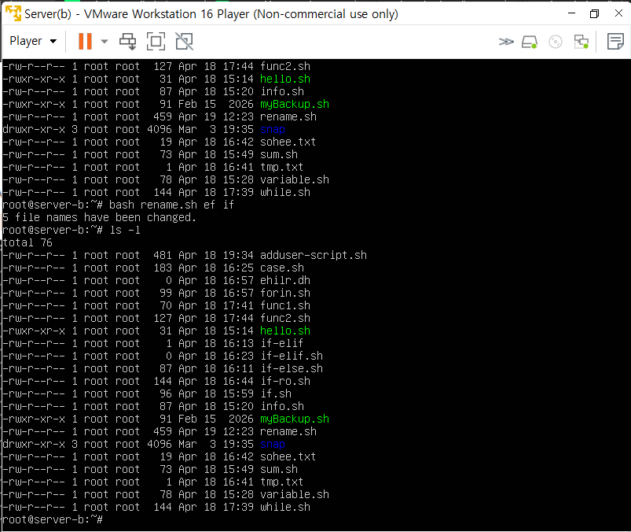Click 'bash rename.sh ef if' command text

point(171,205)
